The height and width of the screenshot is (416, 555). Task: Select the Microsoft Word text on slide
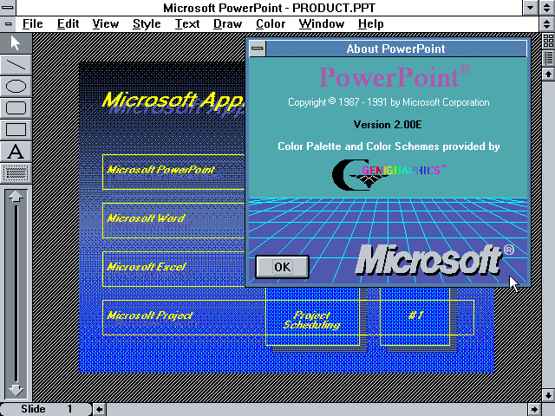point(147,218)
